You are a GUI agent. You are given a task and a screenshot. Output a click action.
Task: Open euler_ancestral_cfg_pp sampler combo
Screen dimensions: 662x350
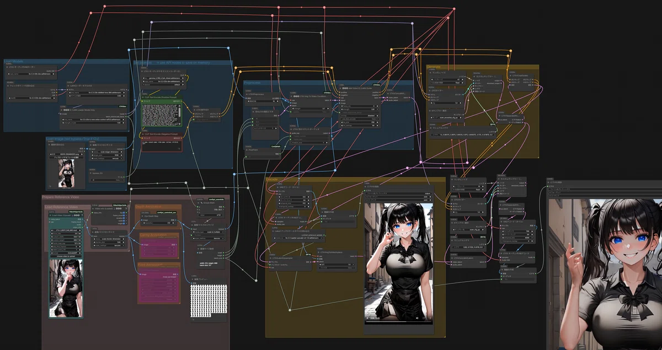tap(446, 118)
